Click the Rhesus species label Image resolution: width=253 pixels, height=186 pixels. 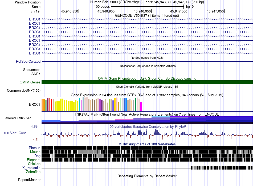pos(35,148)
